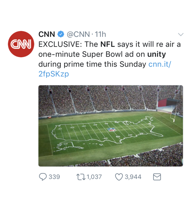Screen dimensions: 191x220
Task: Like the tweet with heart icon
Action: point(119,177)
